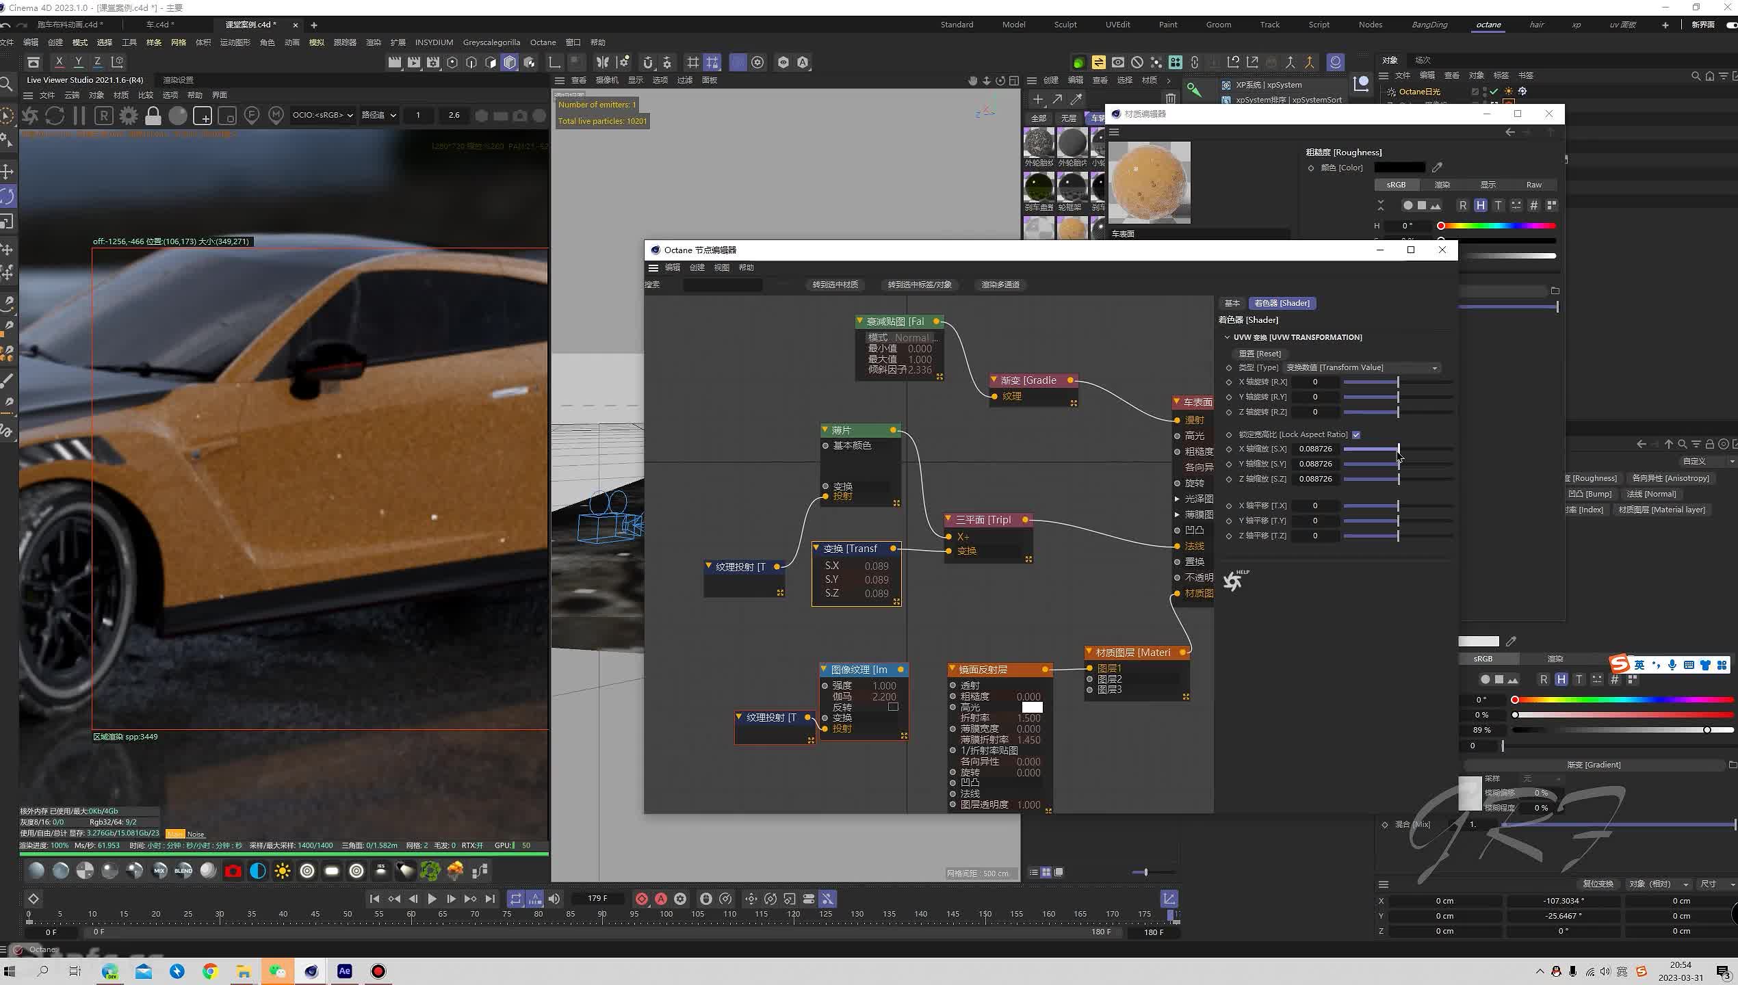This screenshot has height=985, width=1738.
Task: Click the black Color swatch under Roughness
Action: [x=1399, y=168]
